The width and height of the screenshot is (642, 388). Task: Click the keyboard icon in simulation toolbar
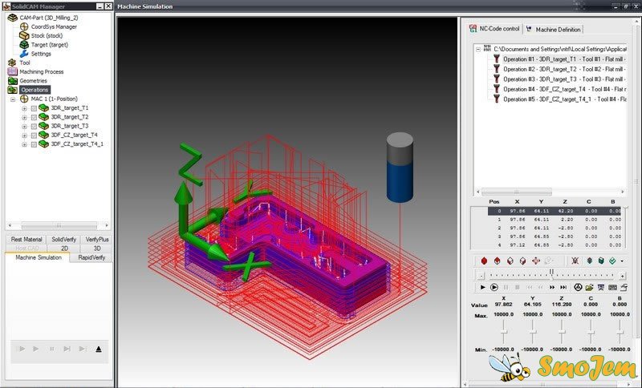coord(612,288)
